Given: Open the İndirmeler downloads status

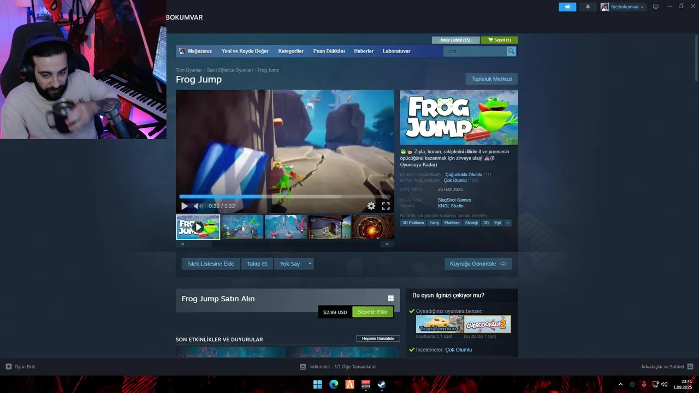Looking at the screenshot, I should pos(338,367).
